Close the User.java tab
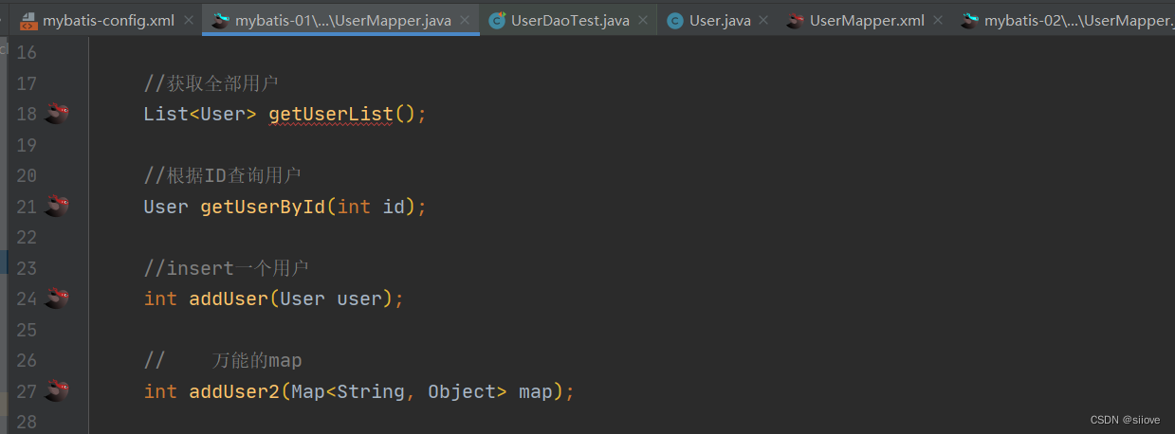 764,20
